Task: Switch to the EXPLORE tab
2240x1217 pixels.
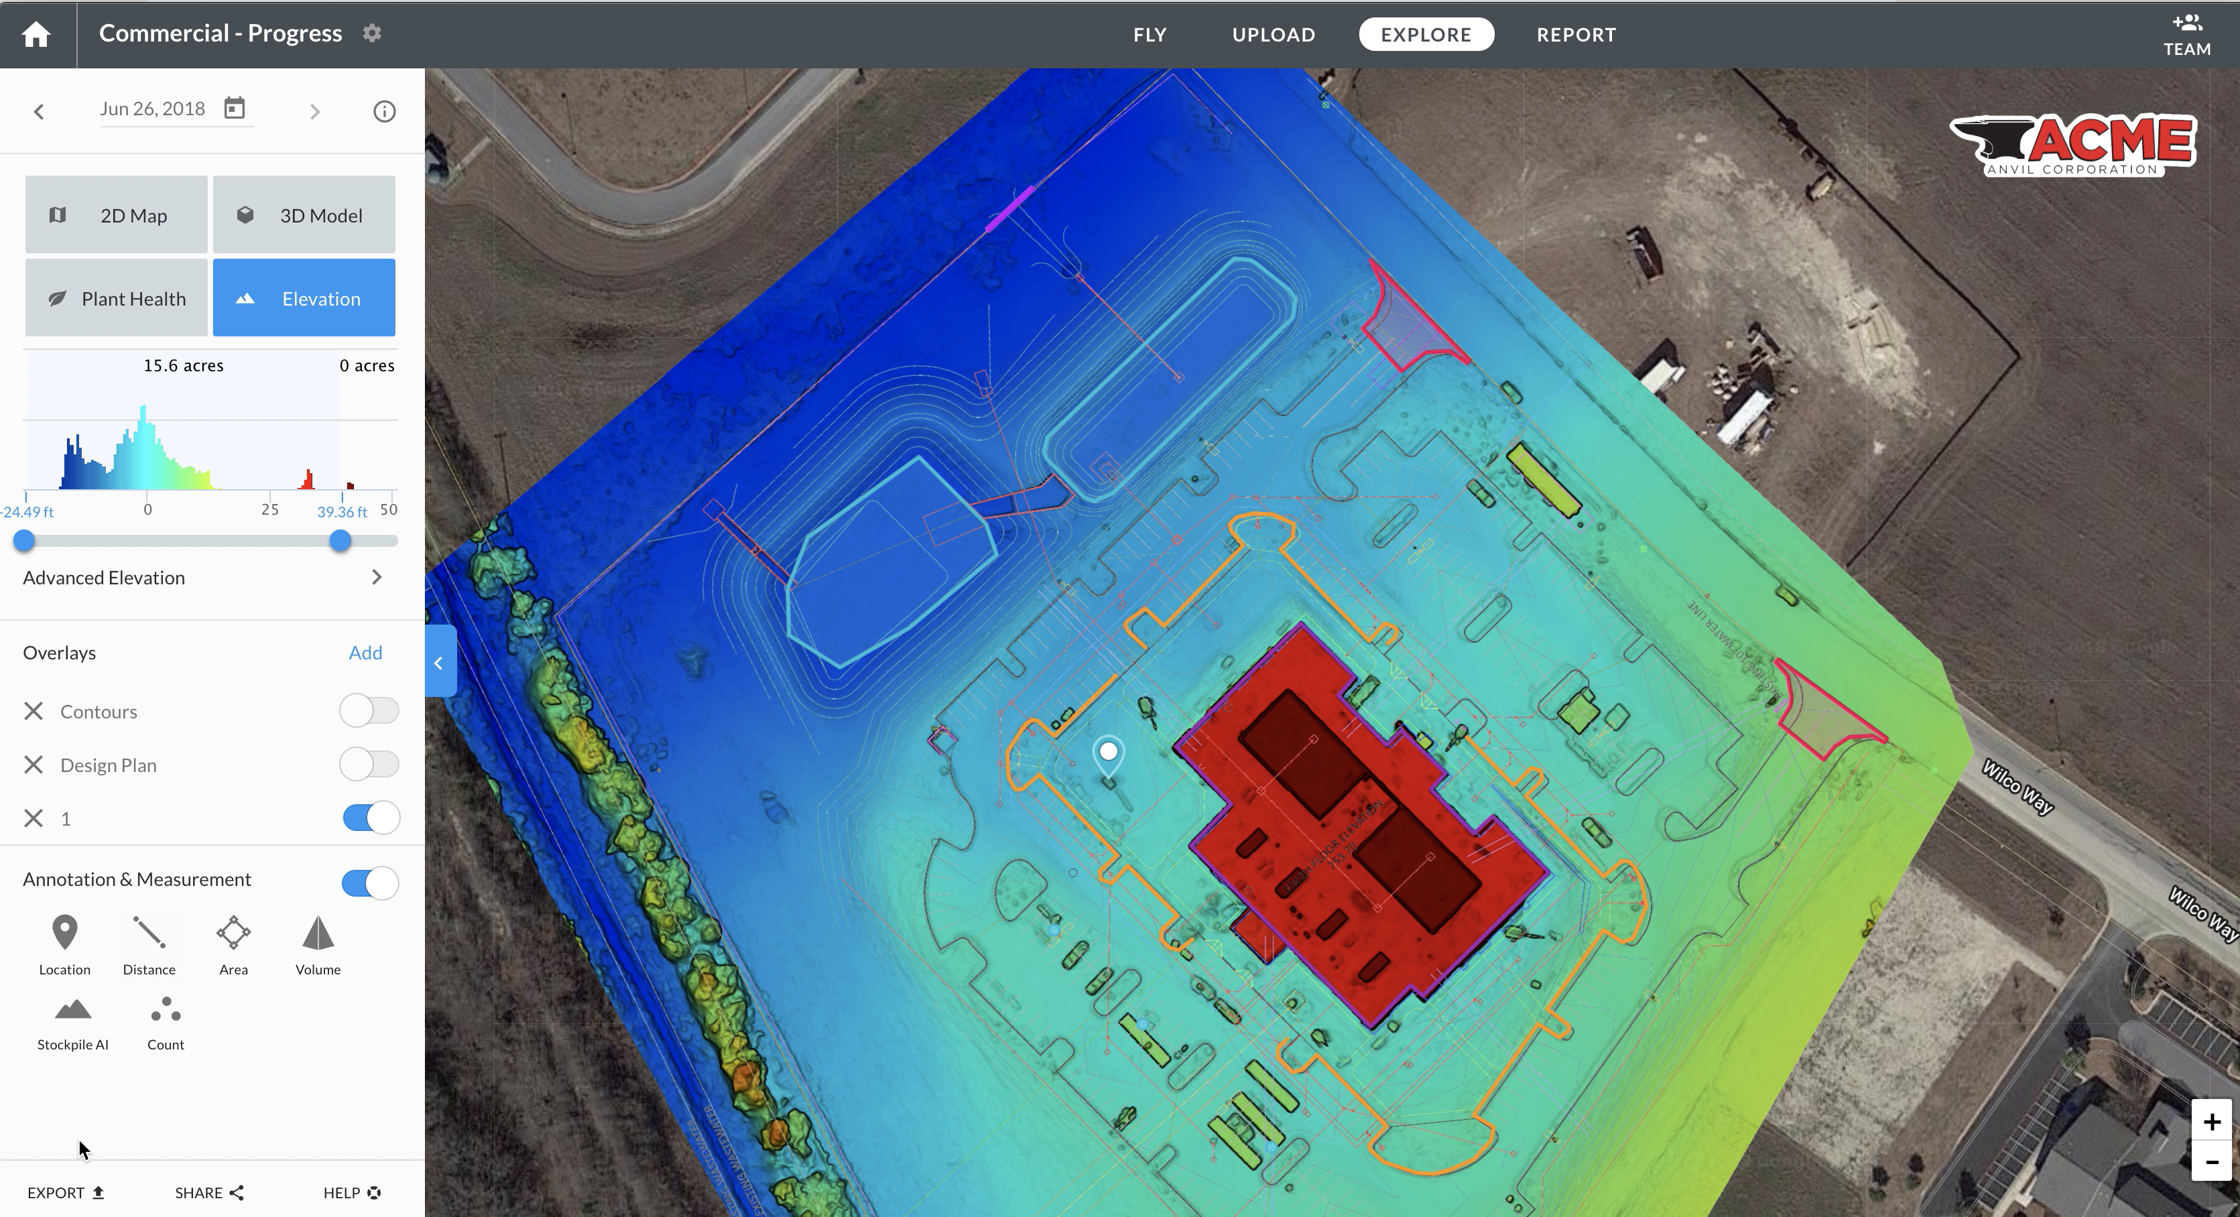Action: click(1425, 34)
